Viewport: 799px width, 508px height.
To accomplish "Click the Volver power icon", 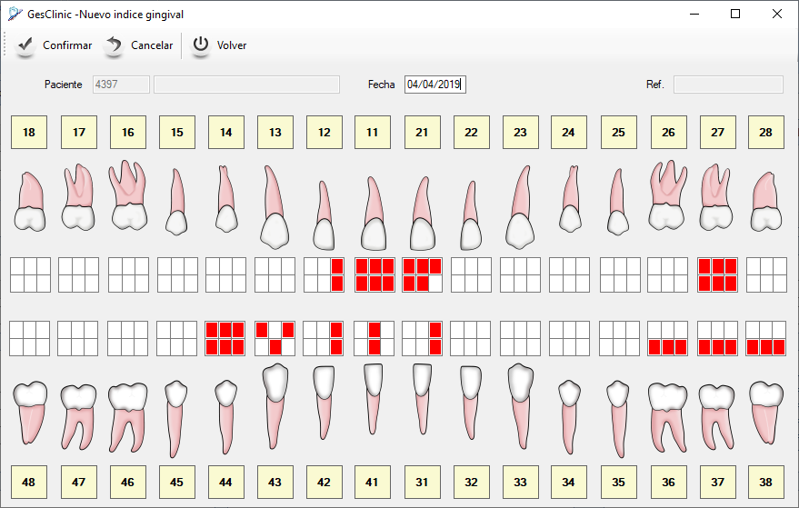I will pyautogui.click(x=200, y=45).
